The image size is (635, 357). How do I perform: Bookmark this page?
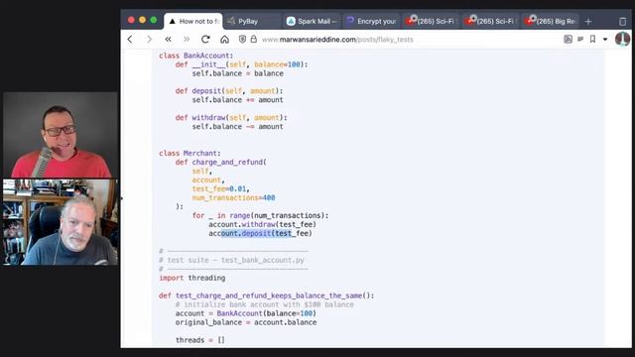coord(592,40)
